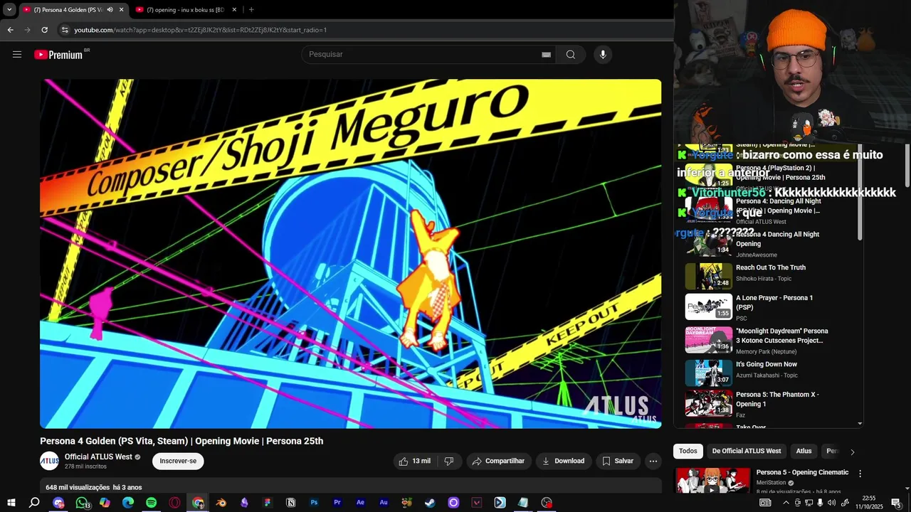Save video with Salvar button

coord(617,461)
